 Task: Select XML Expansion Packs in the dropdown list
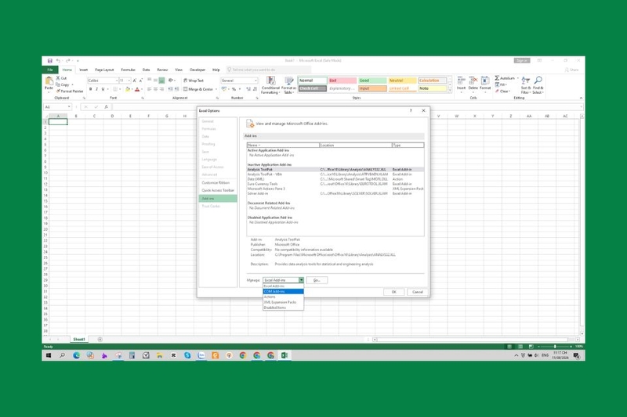(283, 303)
